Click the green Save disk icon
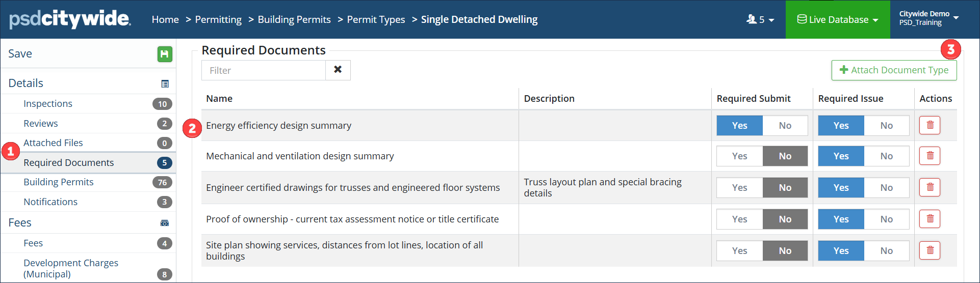980x283 pixels. [165, 54]
